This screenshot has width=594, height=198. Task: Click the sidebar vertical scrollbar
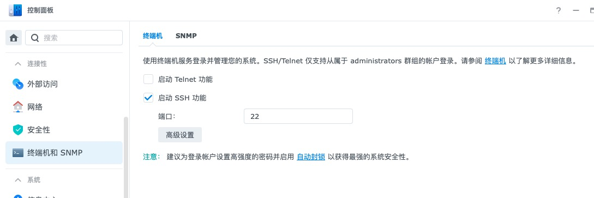pos(126,157)
